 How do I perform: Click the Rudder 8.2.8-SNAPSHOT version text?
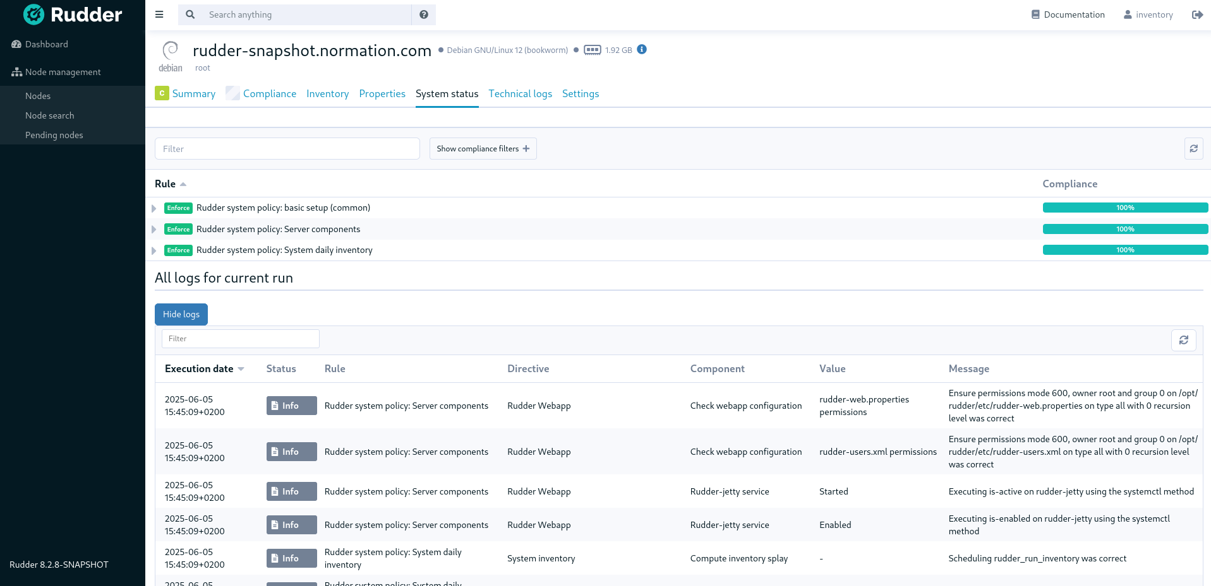click(59, 565)
